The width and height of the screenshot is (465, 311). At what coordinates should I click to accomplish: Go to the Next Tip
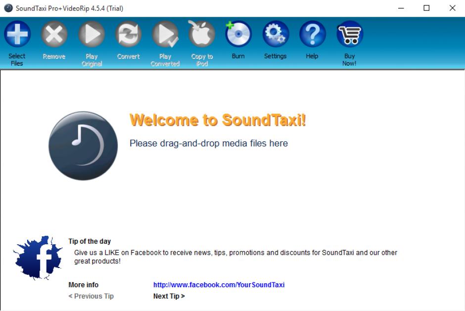(x=169, y=296)
